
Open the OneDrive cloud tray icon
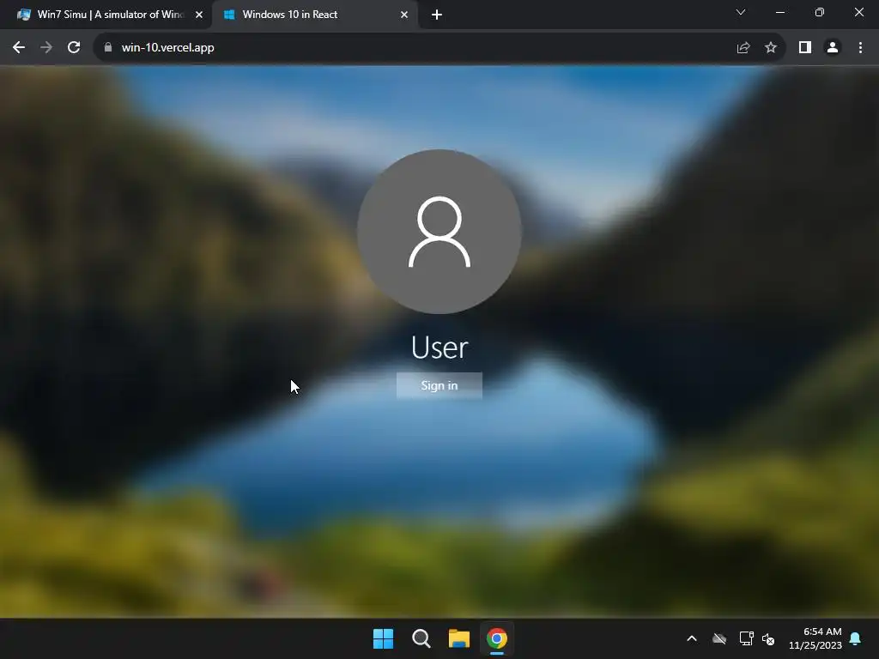(719, 638)
